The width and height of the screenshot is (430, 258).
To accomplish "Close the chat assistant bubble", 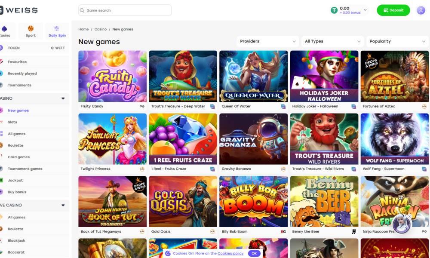I will (410, 216).
